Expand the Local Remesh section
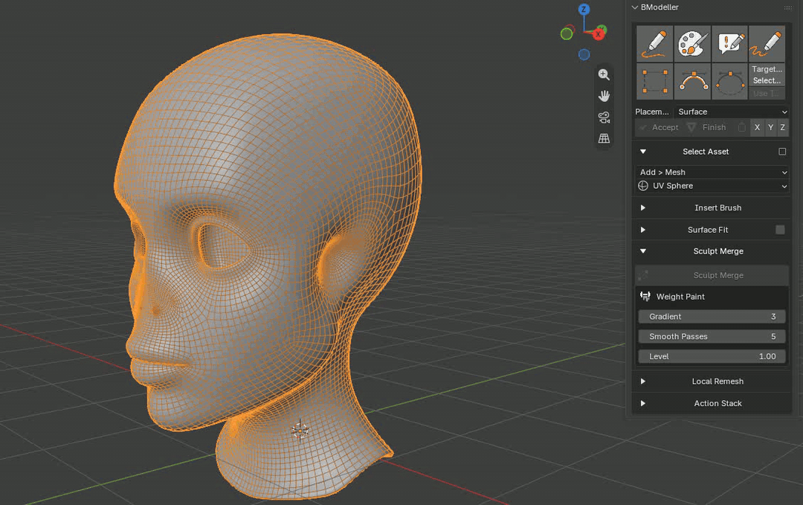 tap(643, 382)
